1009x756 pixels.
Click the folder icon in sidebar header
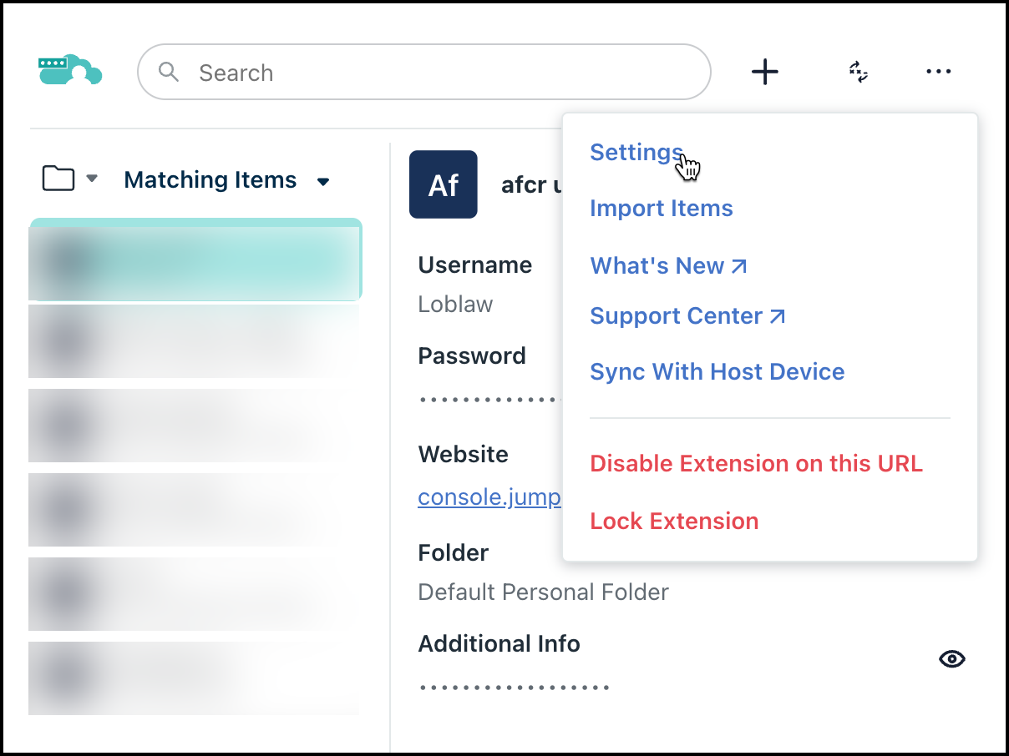click(58, 179)
